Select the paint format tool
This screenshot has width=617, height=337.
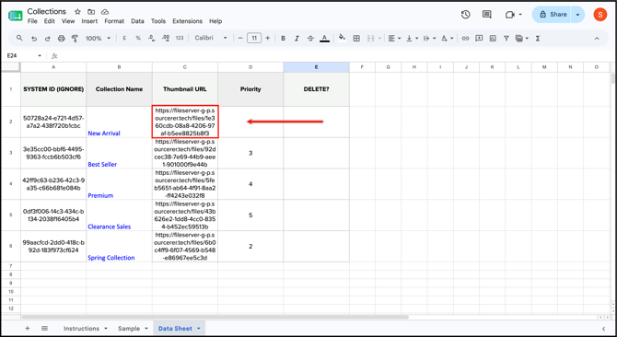(75, 38)
